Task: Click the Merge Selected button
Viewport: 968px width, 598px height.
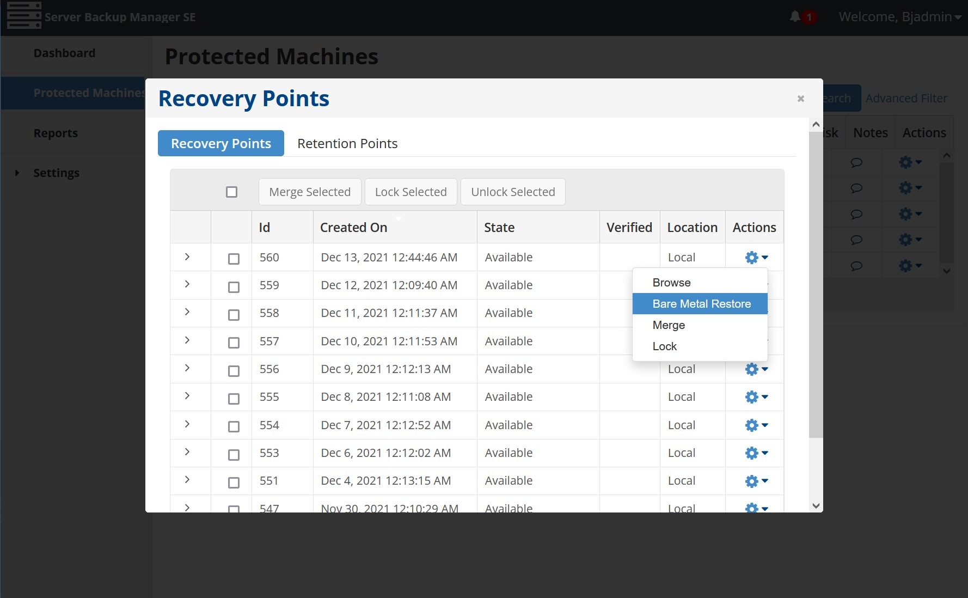Action: pyautogui.click(x=309, y=192)
